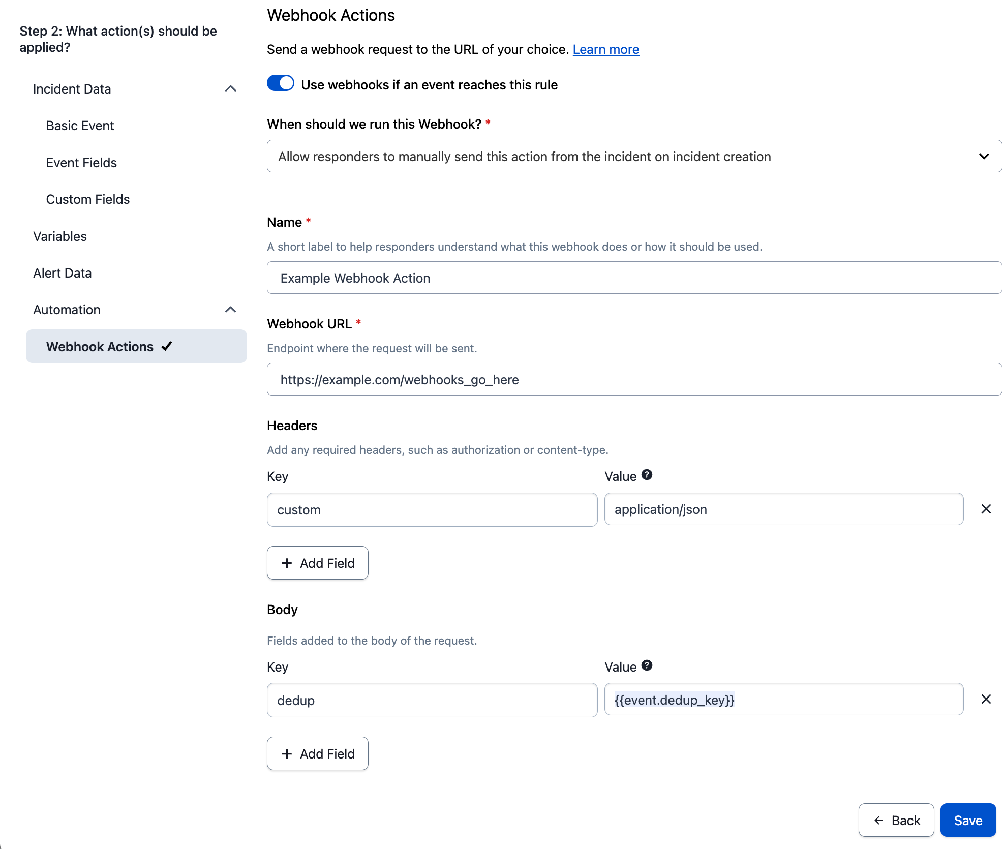Click Body Value help icon
Image resolution: width=1003 pixels, height=849 pixels.
click(x=647, y=665)
